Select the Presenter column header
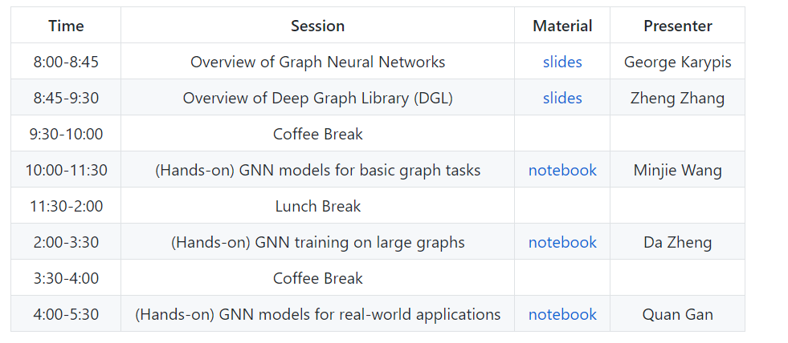The image size is (788, 343). pos(677,26)
